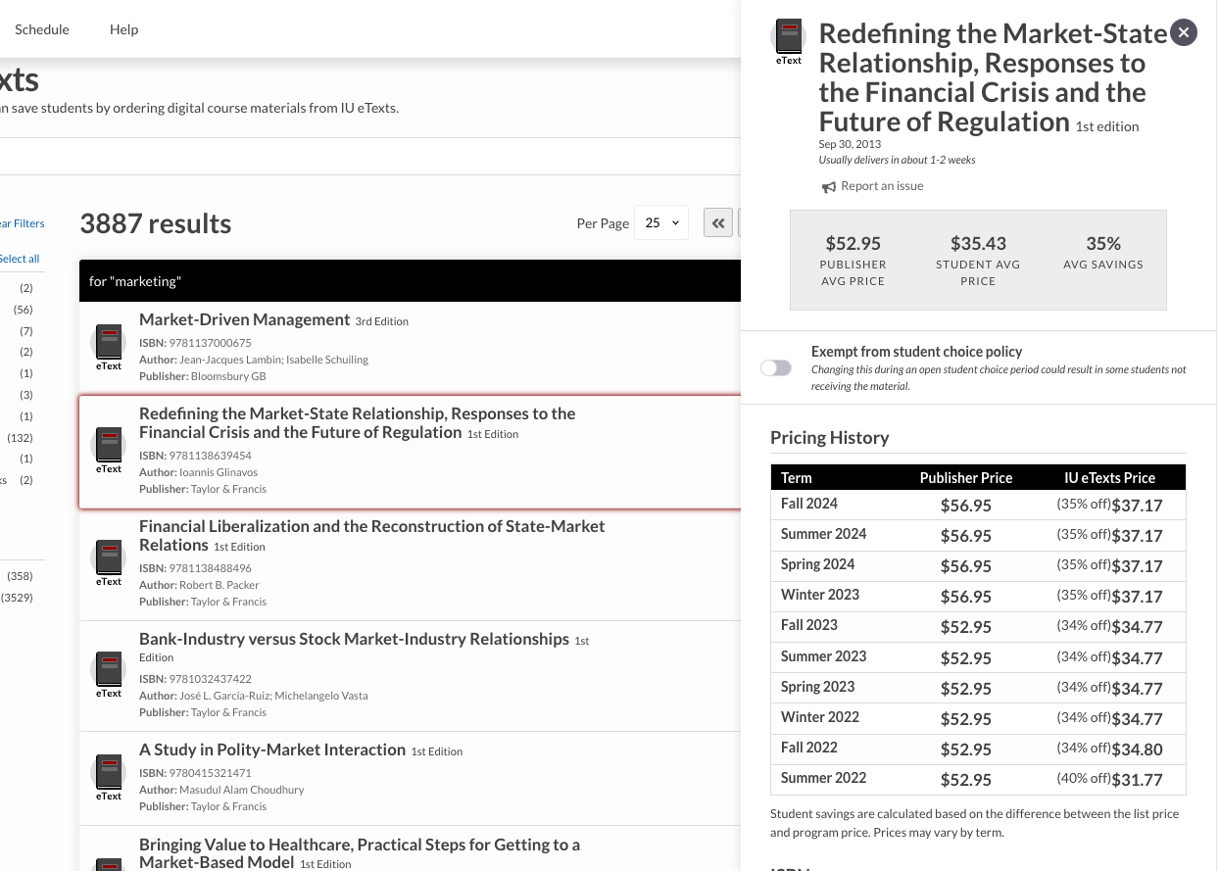The image size is (1219, 871).
Task: Click author Robert B. Packer text
Action: click(219, 585)
